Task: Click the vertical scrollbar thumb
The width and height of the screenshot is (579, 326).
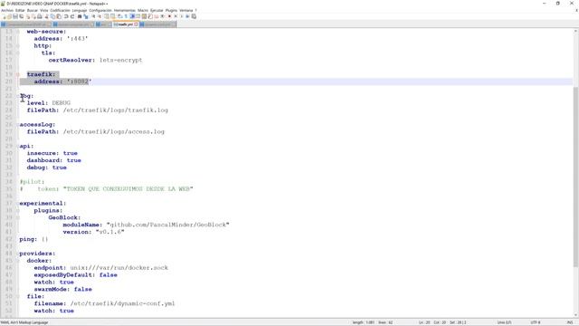Action: pyautogui.click(x=575, y=177)
